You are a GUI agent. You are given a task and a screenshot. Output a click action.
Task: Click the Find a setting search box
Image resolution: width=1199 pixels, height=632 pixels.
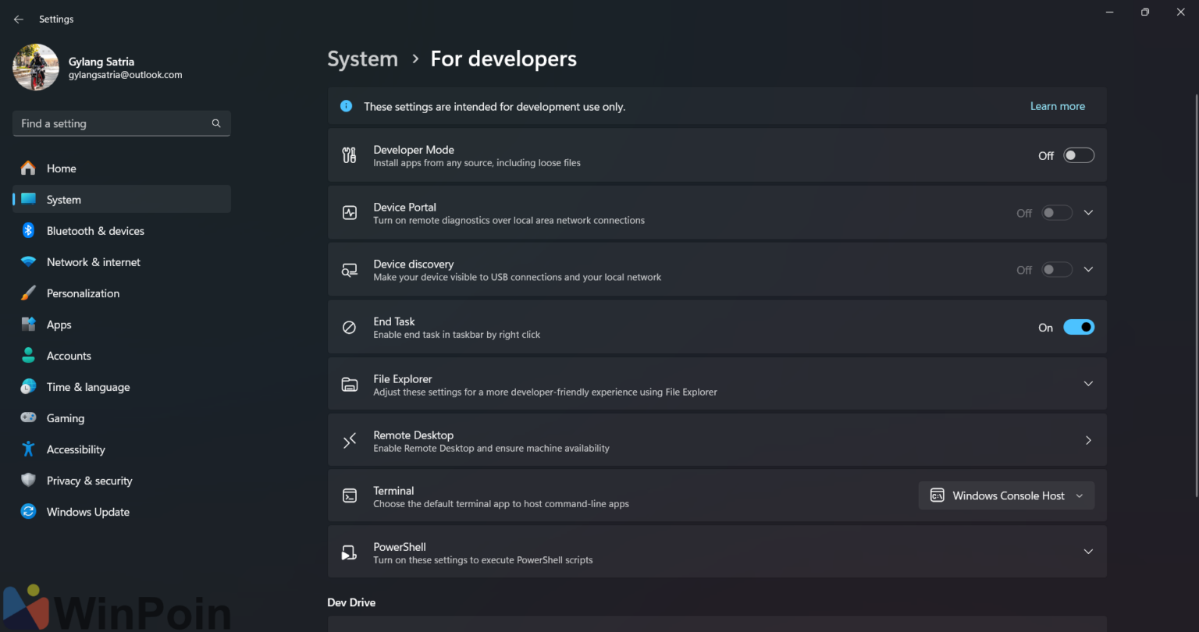point(109,123)
